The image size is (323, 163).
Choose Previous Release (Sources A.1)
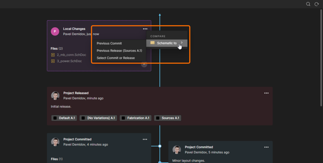click(119, 51)
